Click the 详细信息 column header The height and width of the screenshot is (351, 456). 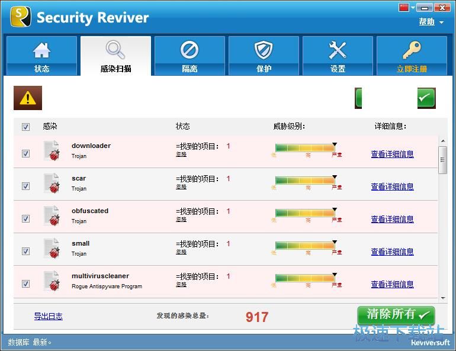391,126
